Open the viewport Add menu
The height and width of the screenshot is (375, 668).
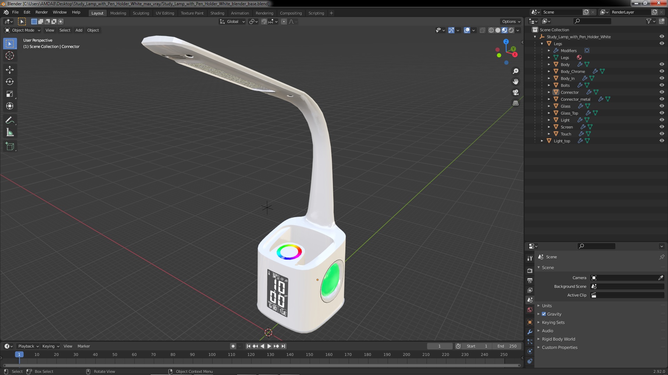[x=79, y=30]
